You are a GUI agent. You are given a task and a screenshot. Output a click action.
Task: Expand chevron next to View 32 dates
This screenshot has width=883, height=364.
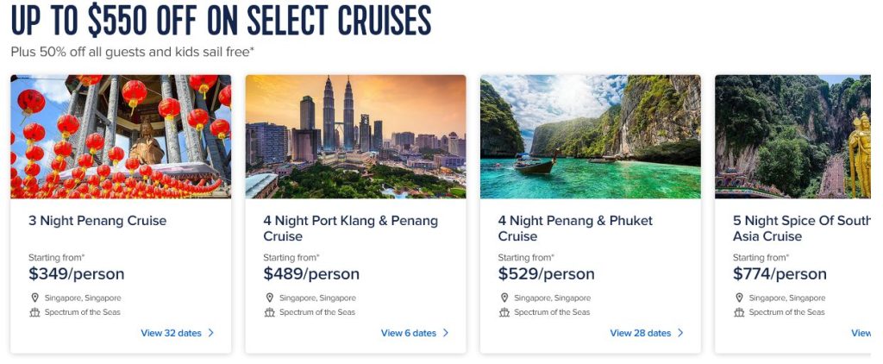point(211,333)
